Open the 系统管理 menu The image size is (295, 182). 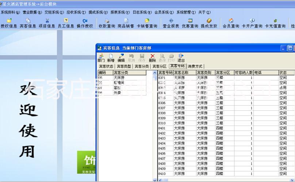[x=186, y=12]
